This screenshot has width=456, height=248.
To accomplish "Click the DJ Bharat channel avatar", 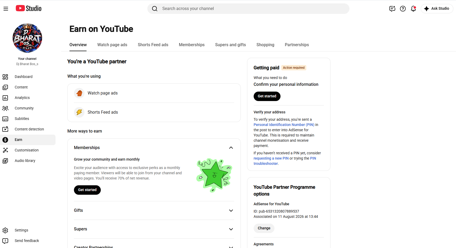I will (27, 38).
